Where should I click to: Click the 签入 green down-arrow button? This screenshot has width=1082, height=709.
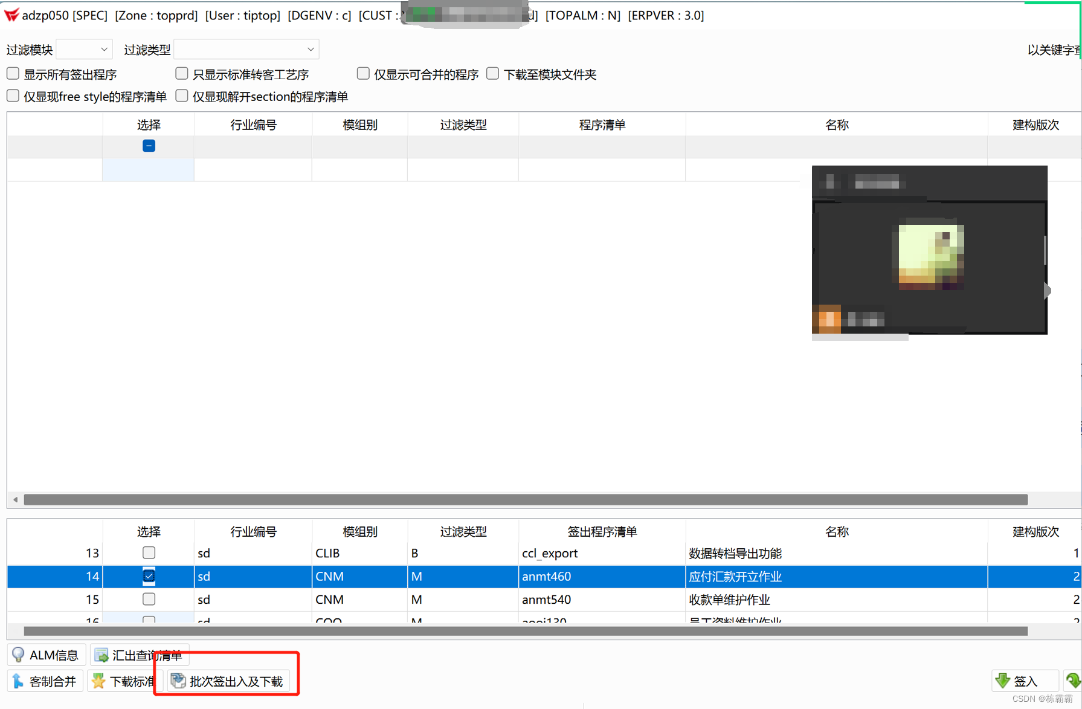(1025, 681)
